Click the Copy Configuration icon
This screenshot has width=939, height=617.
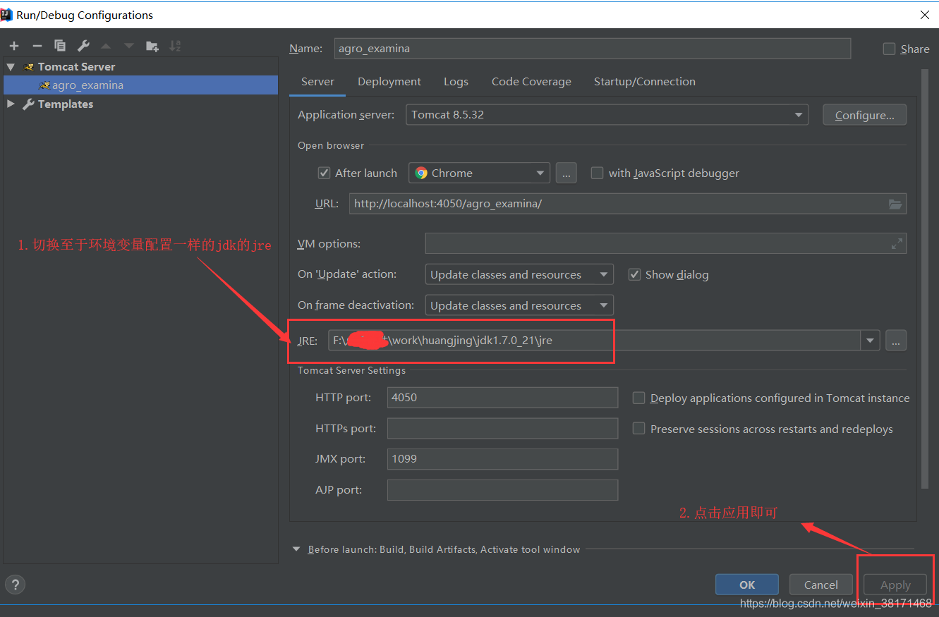[60, 46]
